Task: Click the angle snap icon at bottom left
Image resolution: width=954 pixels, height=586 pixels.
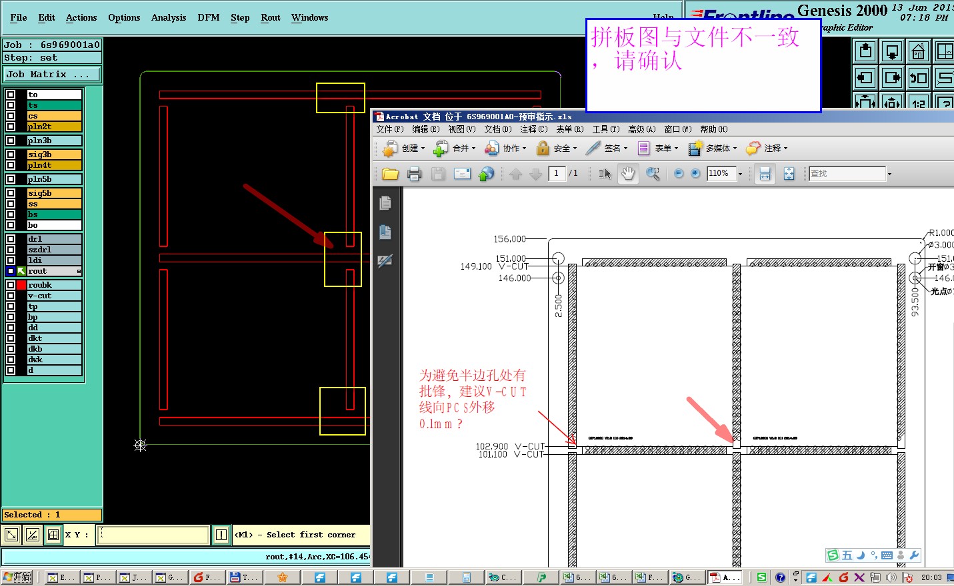Action: click(33, 535)
